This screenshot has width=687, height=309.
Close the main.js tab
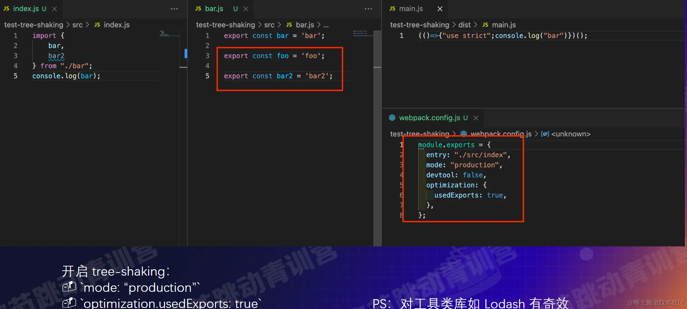(440, 9)
